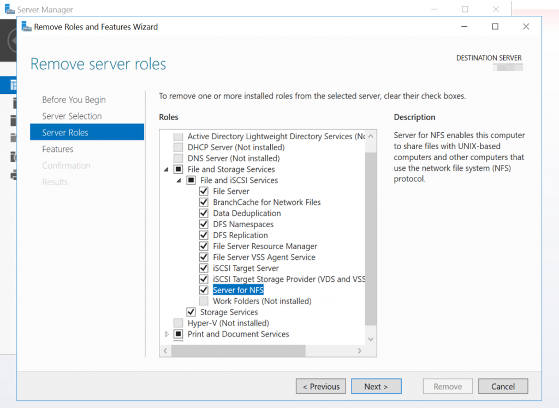
Task: Select the "Data Deduplication" label text
Action: pos(247,213)
